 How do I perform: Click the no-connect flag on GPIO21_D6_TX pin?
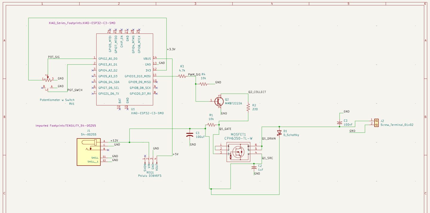click(93, 94)
